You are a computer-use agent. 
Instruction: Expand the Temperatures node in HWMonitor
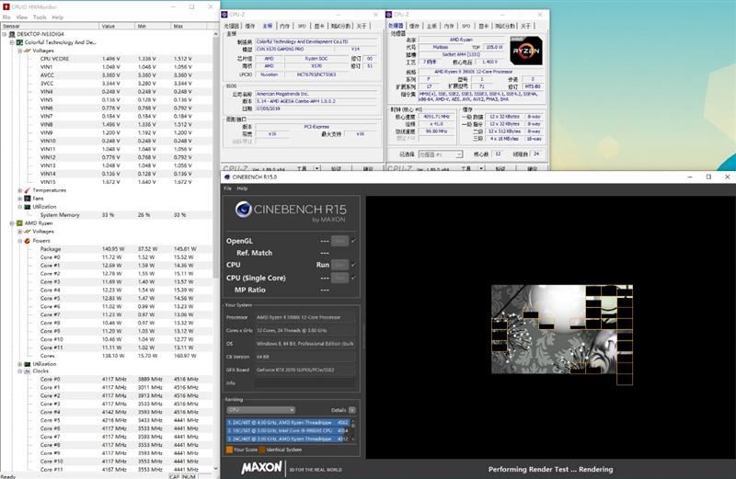19,190
